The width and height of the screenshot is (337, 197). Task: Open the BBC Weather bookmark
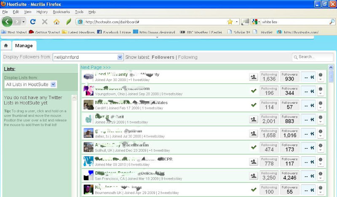tap(201, 32)
